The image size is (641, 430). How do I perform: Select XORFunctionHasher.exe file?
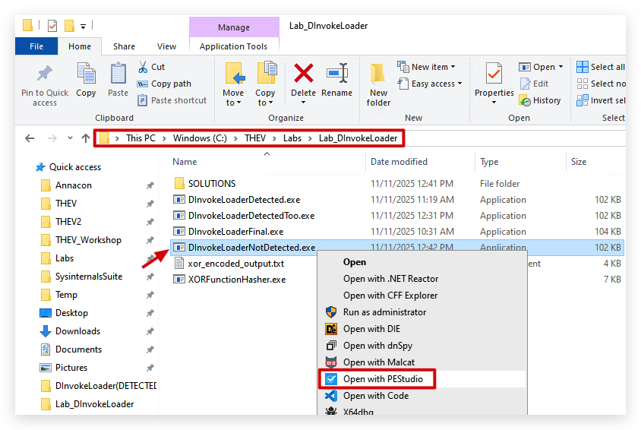[x=237, y=279]
